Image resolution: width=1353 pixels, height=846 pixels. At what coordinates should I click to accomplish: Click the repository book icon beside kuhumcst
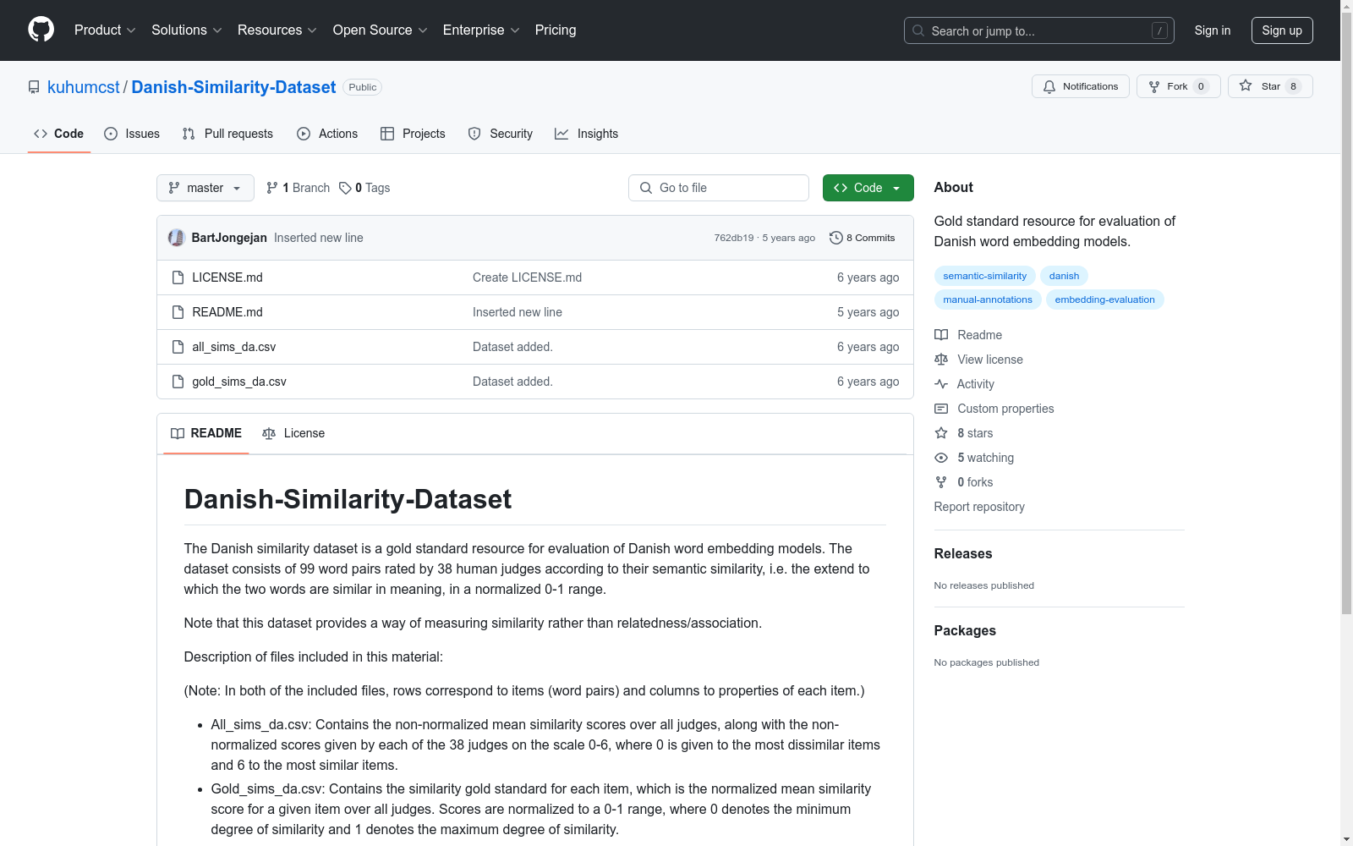coord(34,87)
